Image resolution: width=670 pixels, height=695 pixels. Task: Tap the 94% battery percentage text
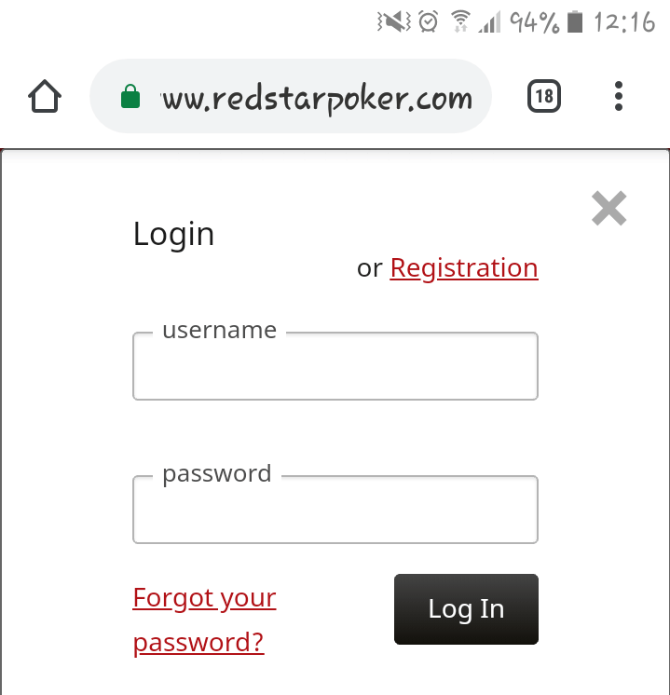click(534, 22)
